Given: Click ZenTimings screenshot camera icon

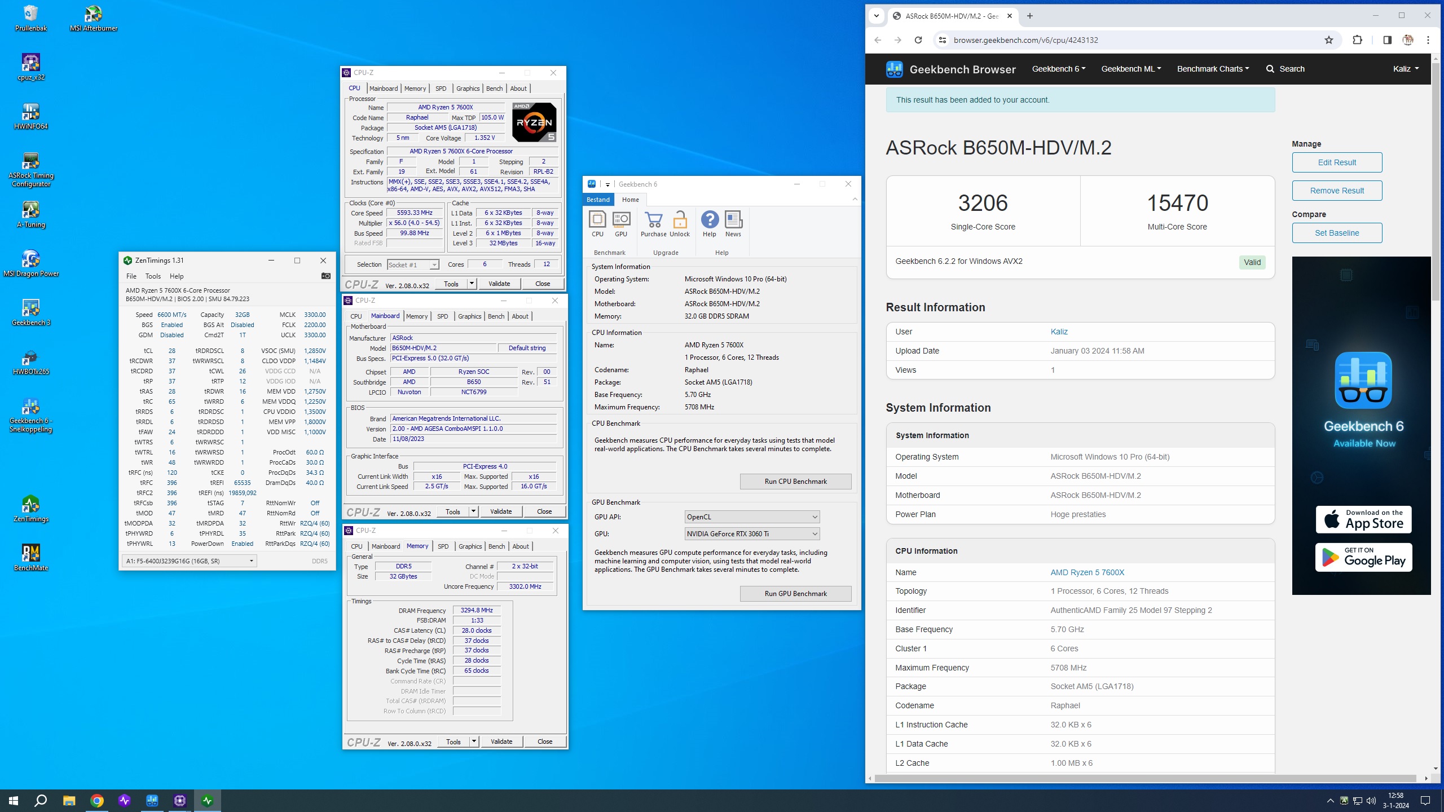Looking at the screenshot, I should point(325,276).
